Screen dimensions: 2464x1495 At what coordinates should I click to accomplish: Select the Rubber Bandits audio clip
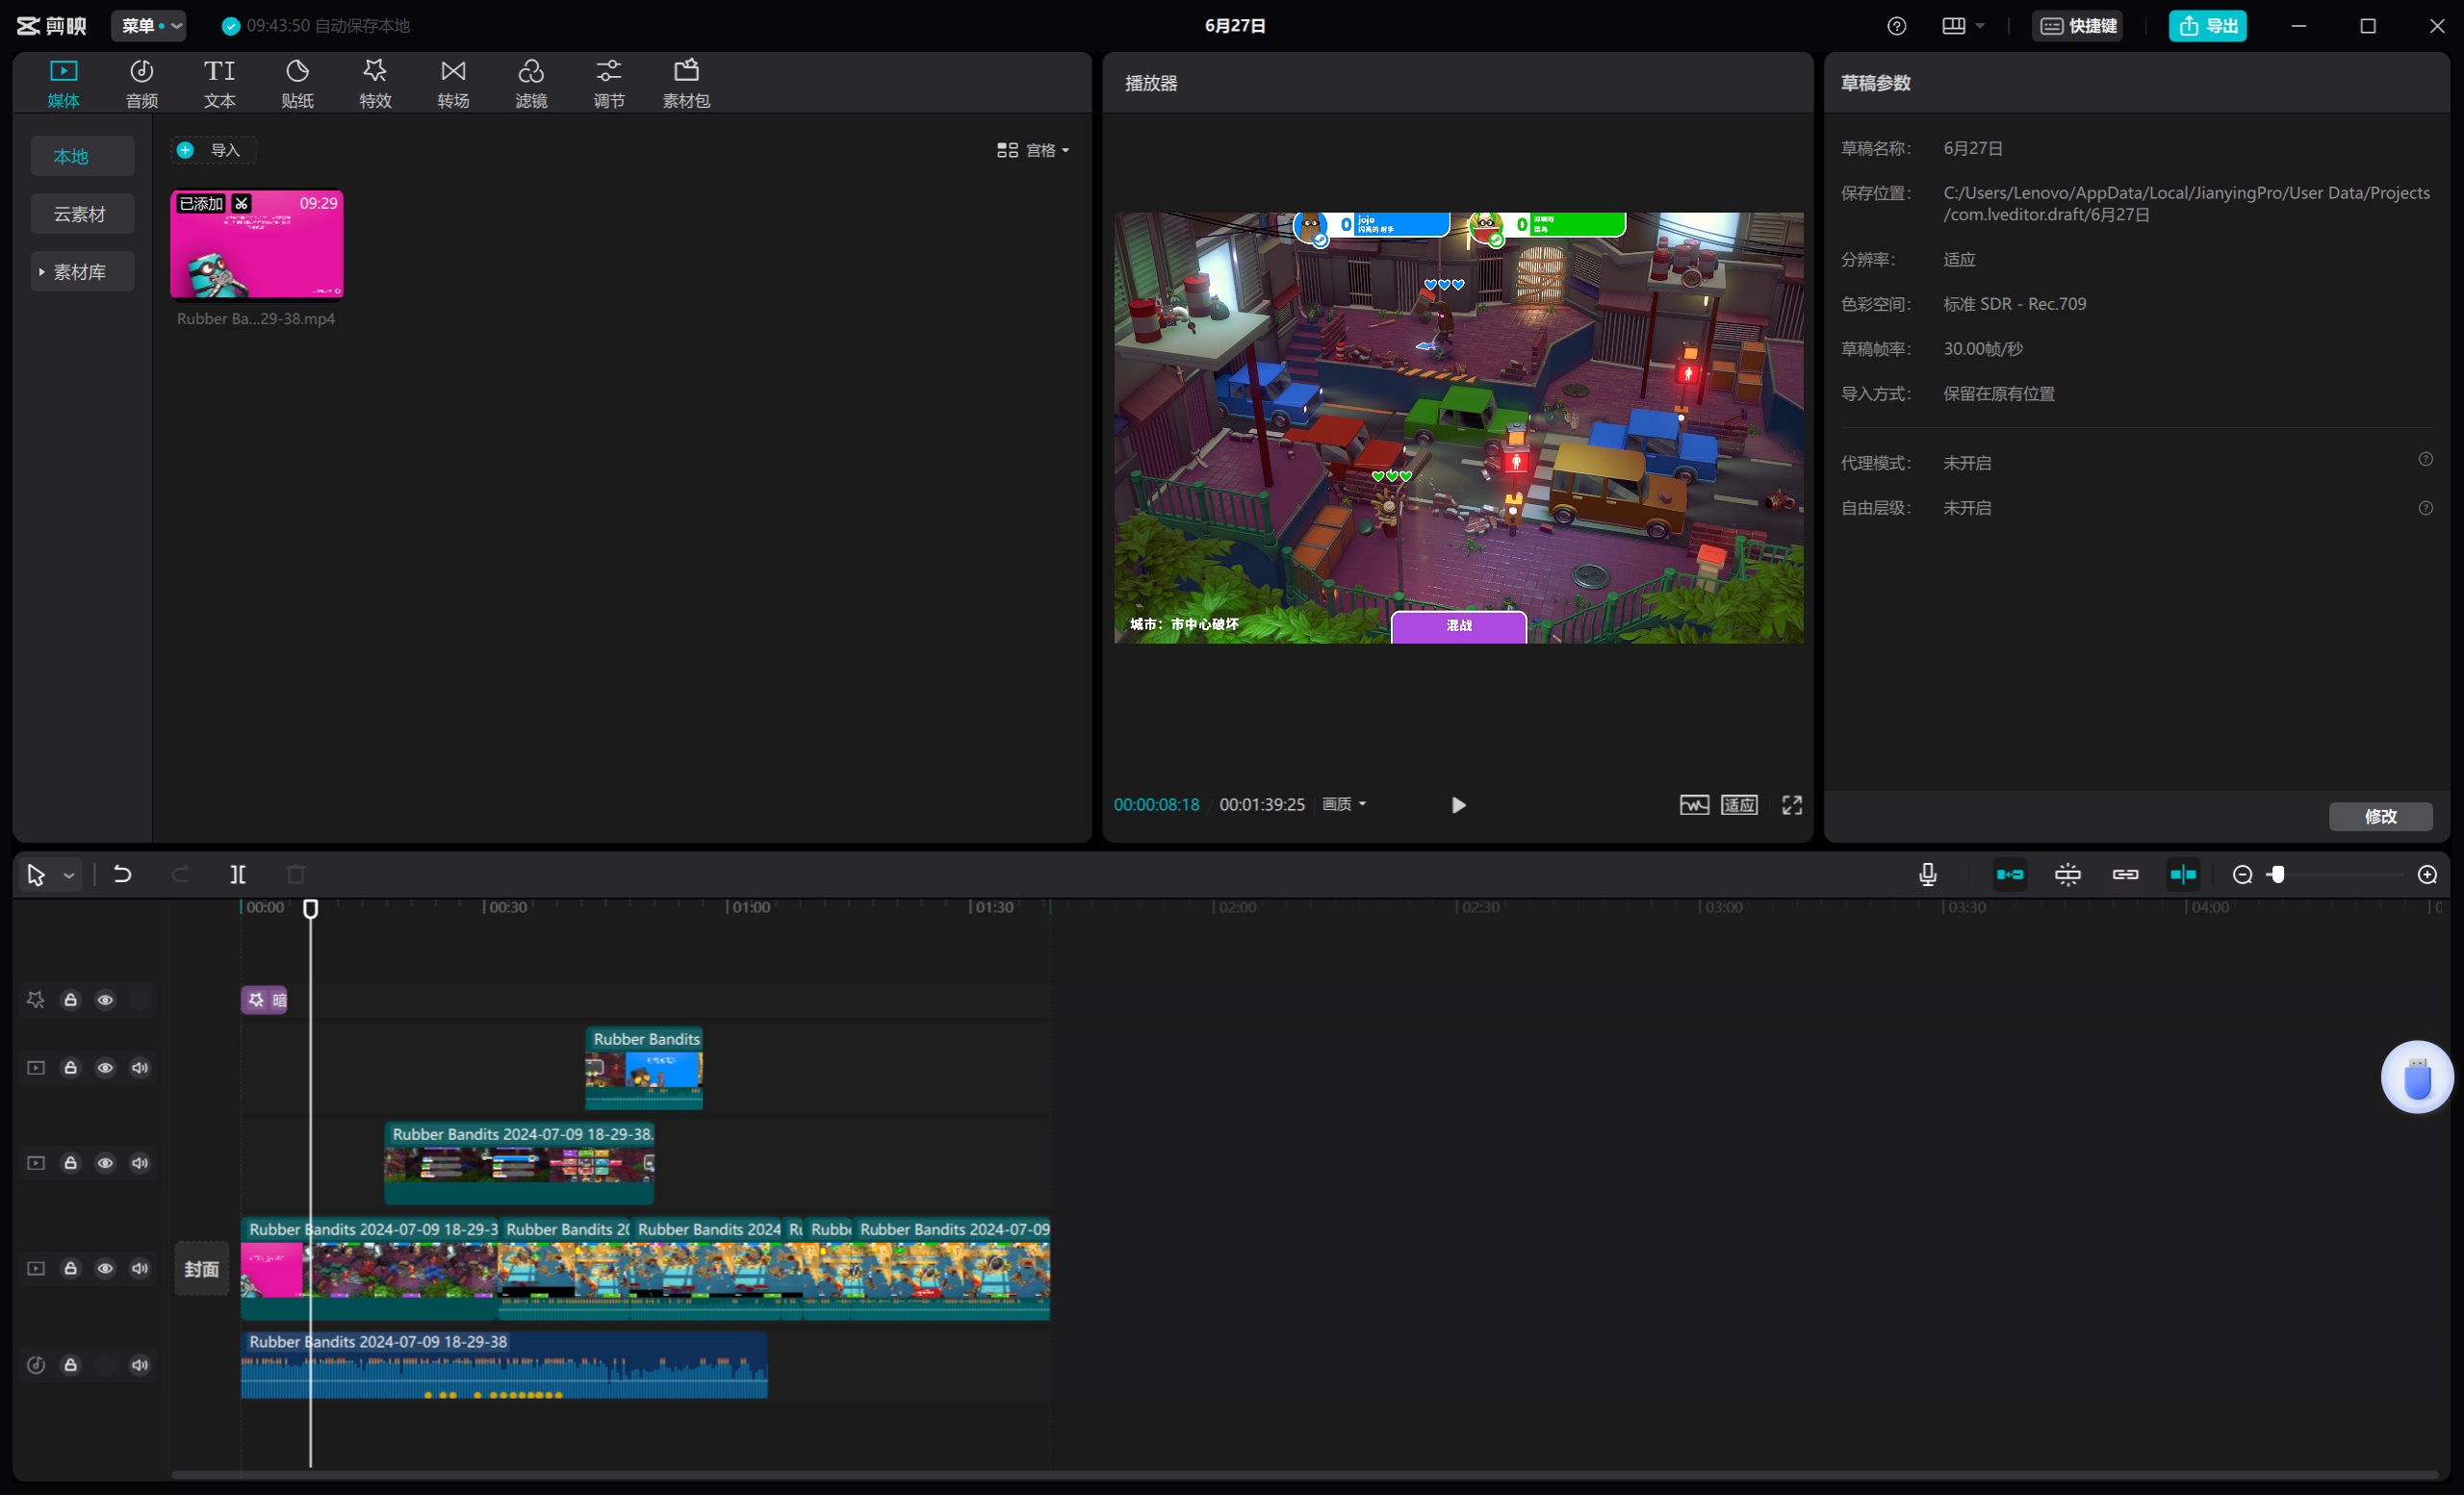(504, 1364)
